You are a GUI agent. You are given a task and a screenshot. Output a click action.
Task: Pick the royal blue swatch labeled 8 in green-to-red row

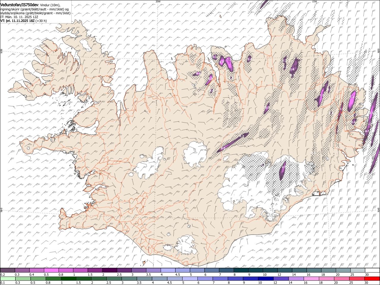(235, 278)
